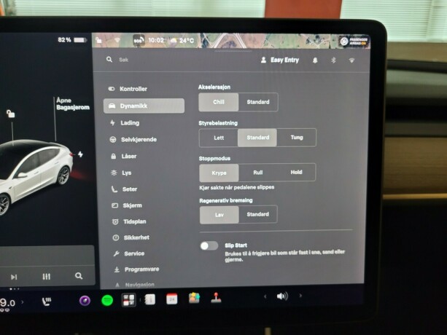Go to the Seter settings

click(x=124, y=189)
